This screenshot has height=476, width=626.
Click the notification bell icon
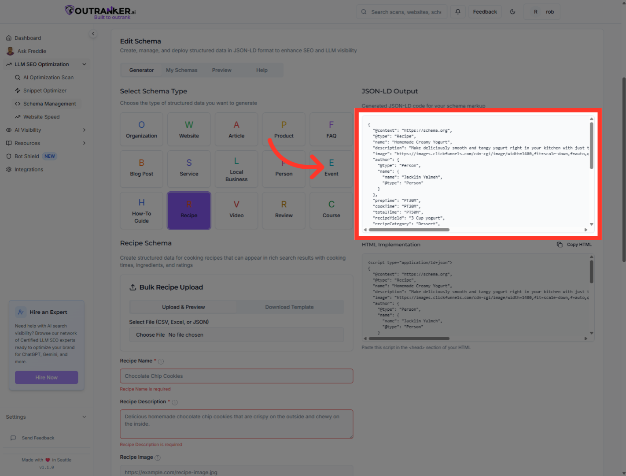click(457, 11)
